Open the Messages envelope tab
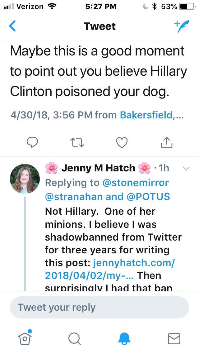 174,338
